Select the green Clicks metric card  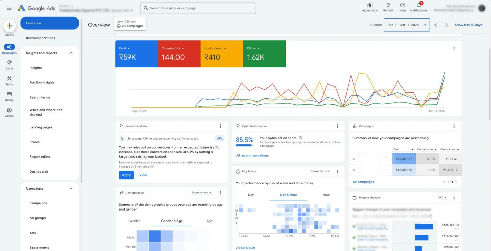pos(264,54)
